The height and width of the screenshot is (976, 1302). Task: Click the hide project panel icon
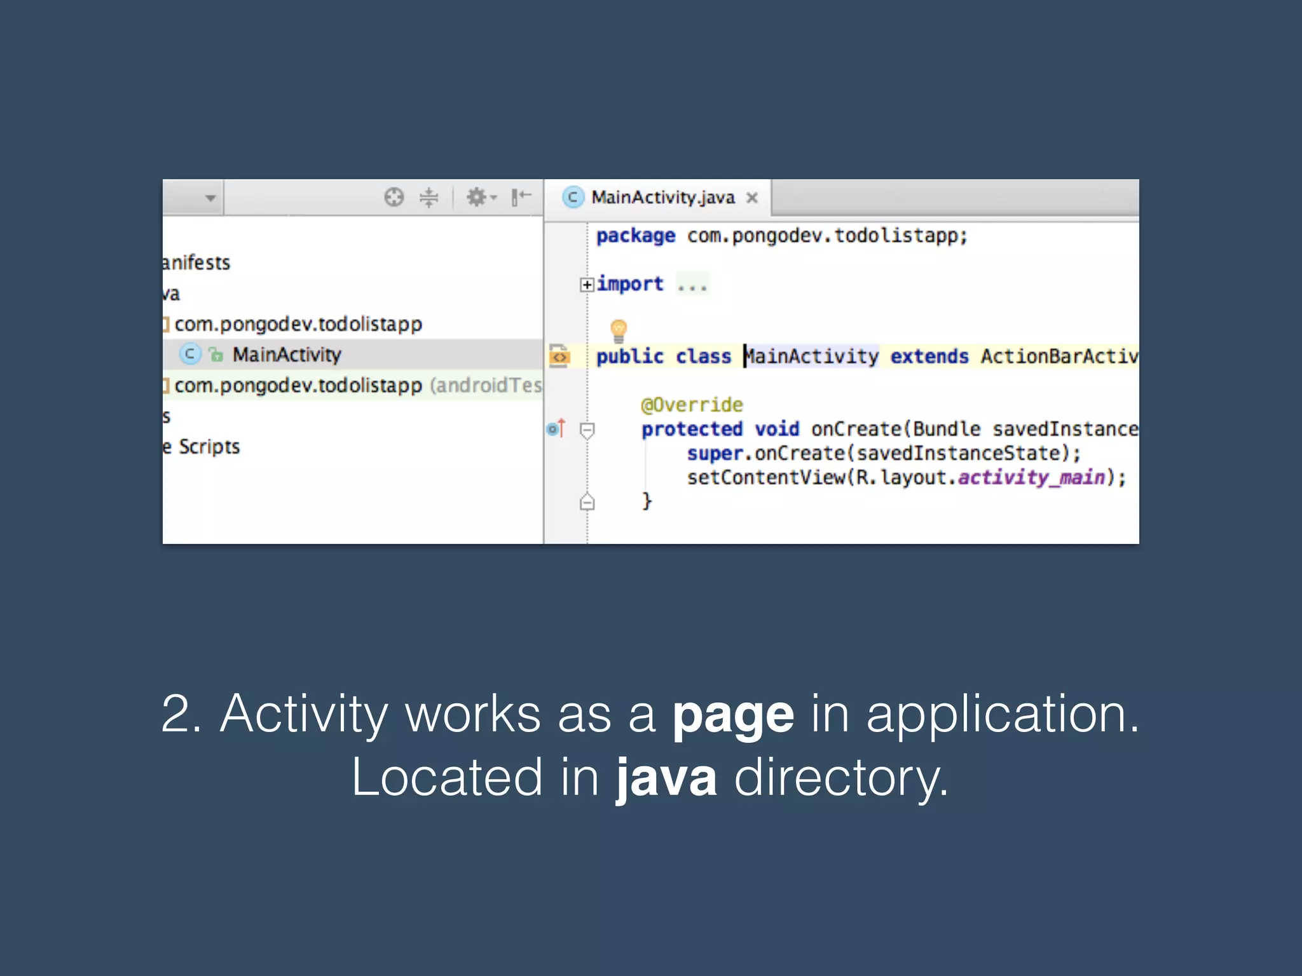(x=521, y=197)
